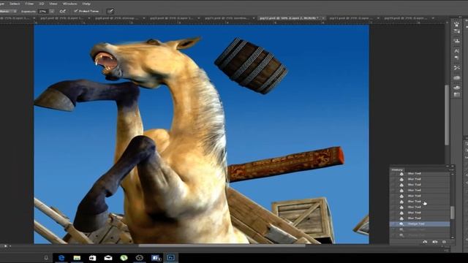This screenshot has width=468, height=263.
Task: Click the canvas vertical scrollbar
Action: (447, 115)
